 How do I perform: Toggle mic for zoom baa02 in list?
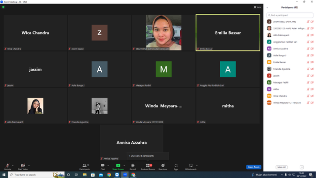(308, 22)
